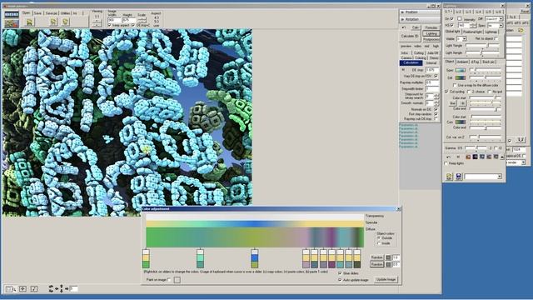Click the upper Random button

(376, 257)
